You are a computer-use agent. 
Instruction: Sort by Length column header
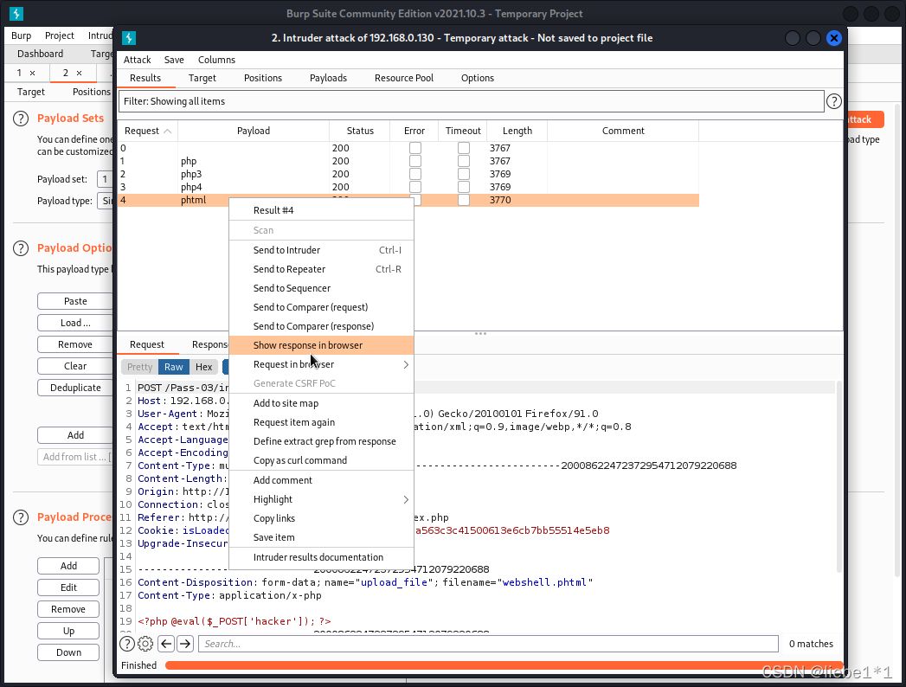[x=517, y=132]
